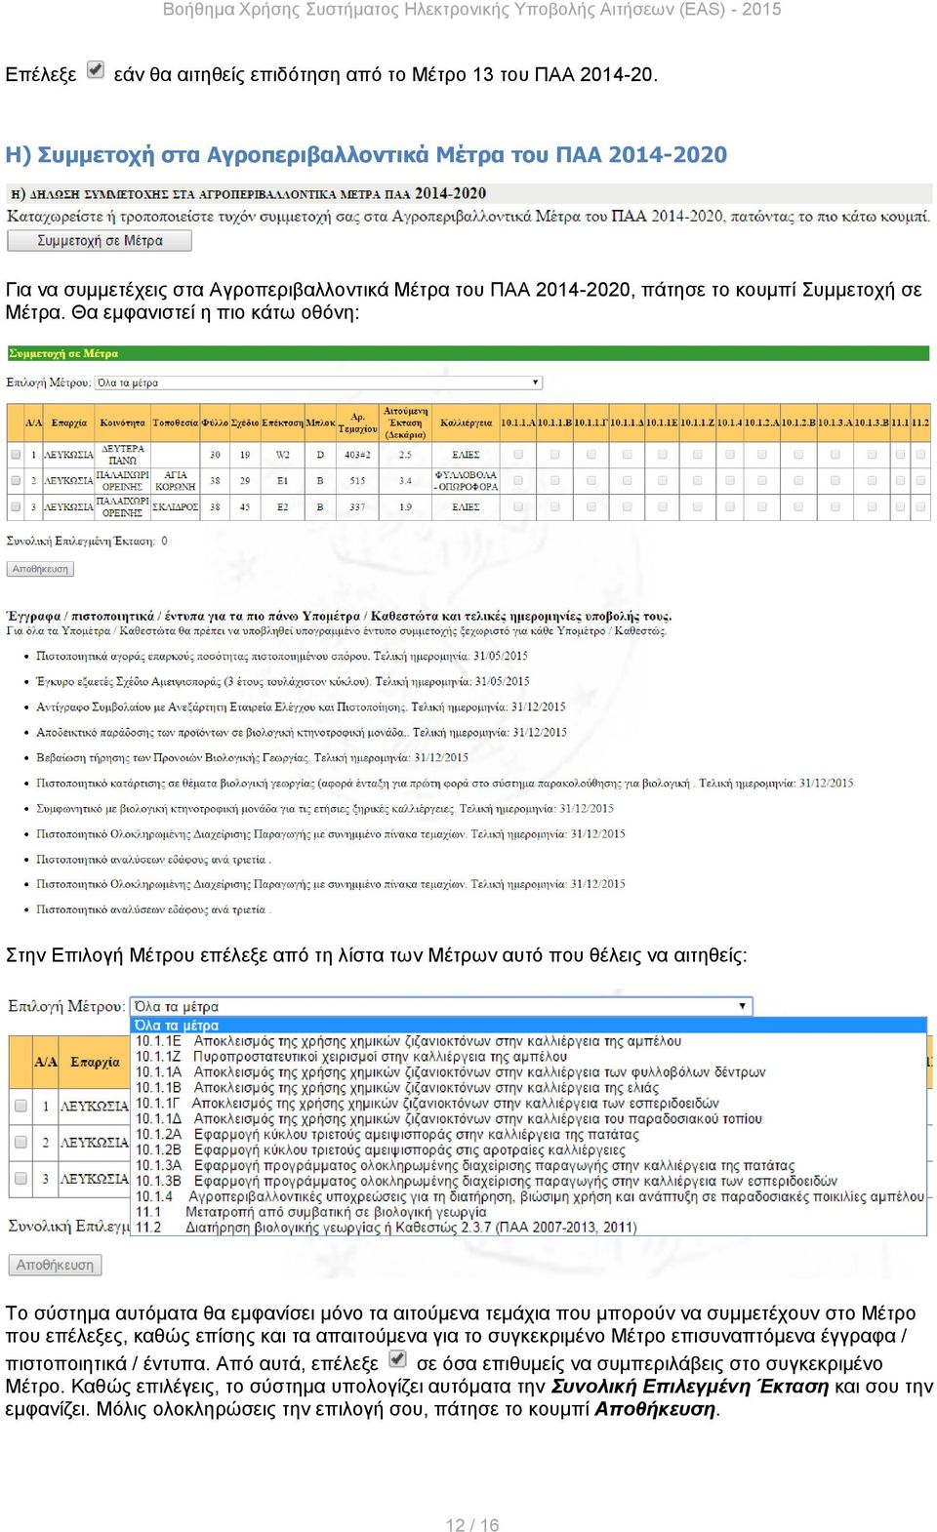Click bullet 'Συμφωνητικό με βιολογική κτηνοτροφική μονάδα'
This screenshot has width=937, height=1532.
pos(325,808)
